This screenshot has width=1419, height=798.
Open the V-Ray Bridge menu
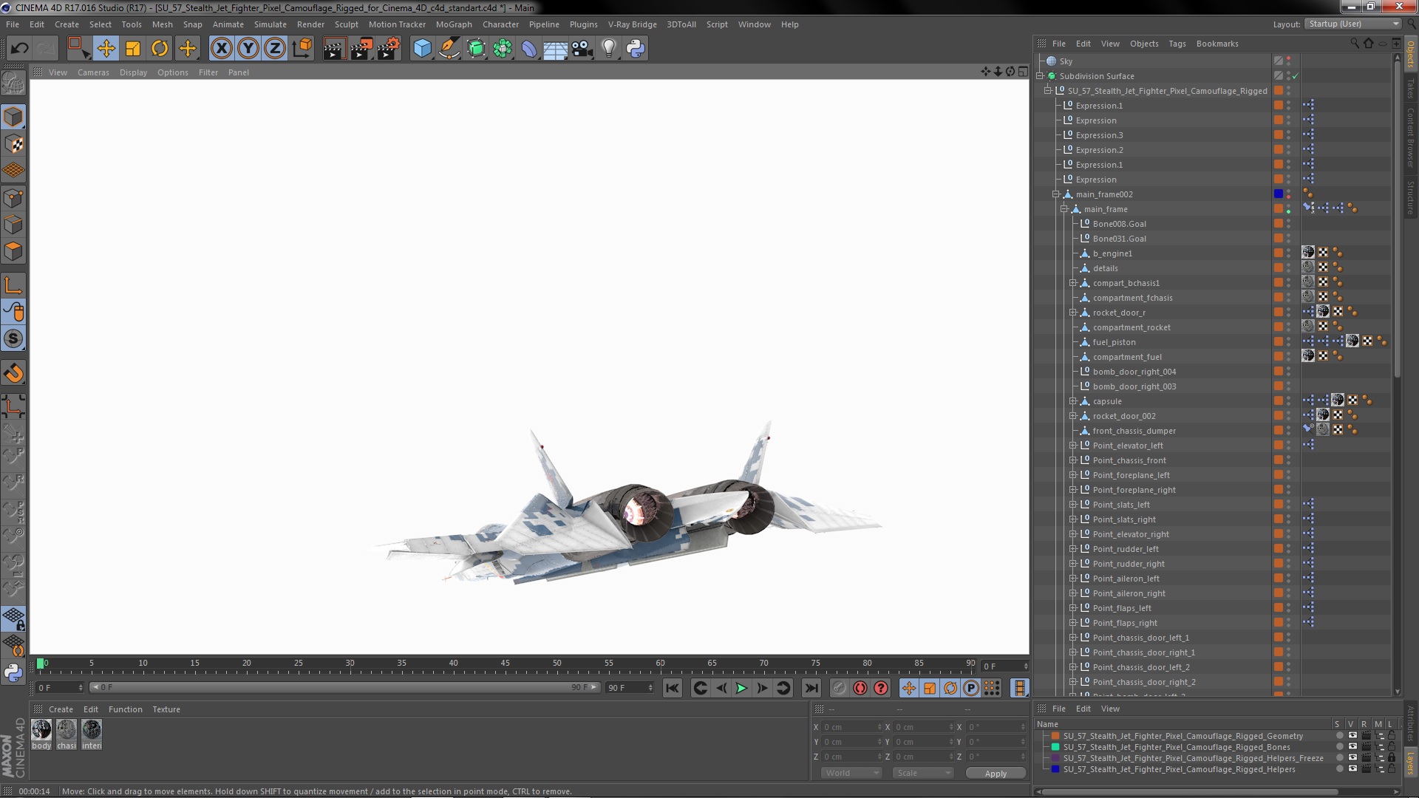[x=632, y=24]
